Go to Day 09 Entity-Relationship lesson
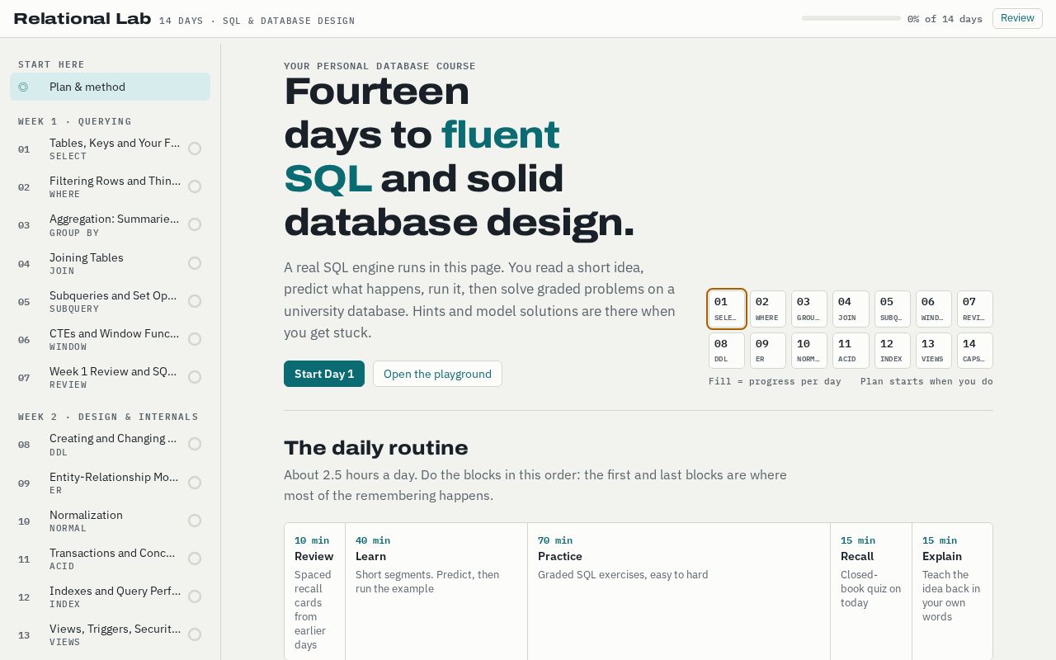The width and height of the screenshot is (1056, 660). (x=110, y=483)
